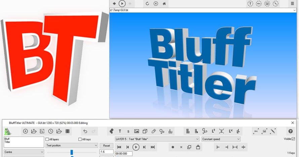Open the LAYER 5 layer selector dropdown
The image size is (299, 157).
[157, 139]
